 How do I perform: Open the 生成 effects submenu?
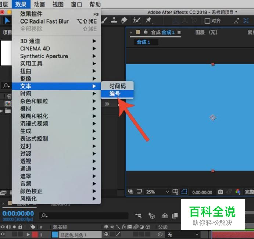56,131
